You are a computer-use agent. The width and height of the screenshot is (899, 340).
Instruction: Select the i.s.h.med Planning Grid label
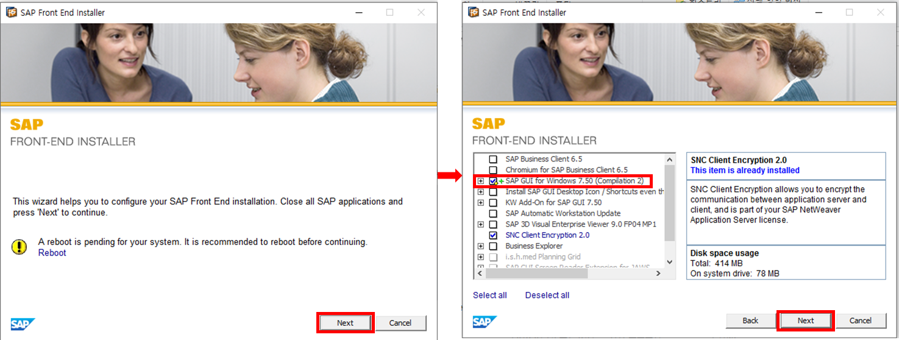[x=543, y=257]
